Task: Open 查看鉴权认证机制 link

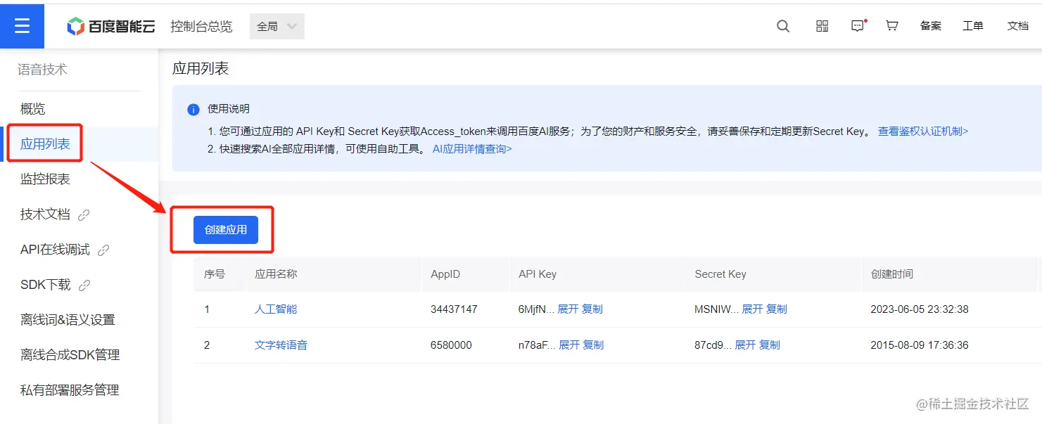Action: [923, 131]
